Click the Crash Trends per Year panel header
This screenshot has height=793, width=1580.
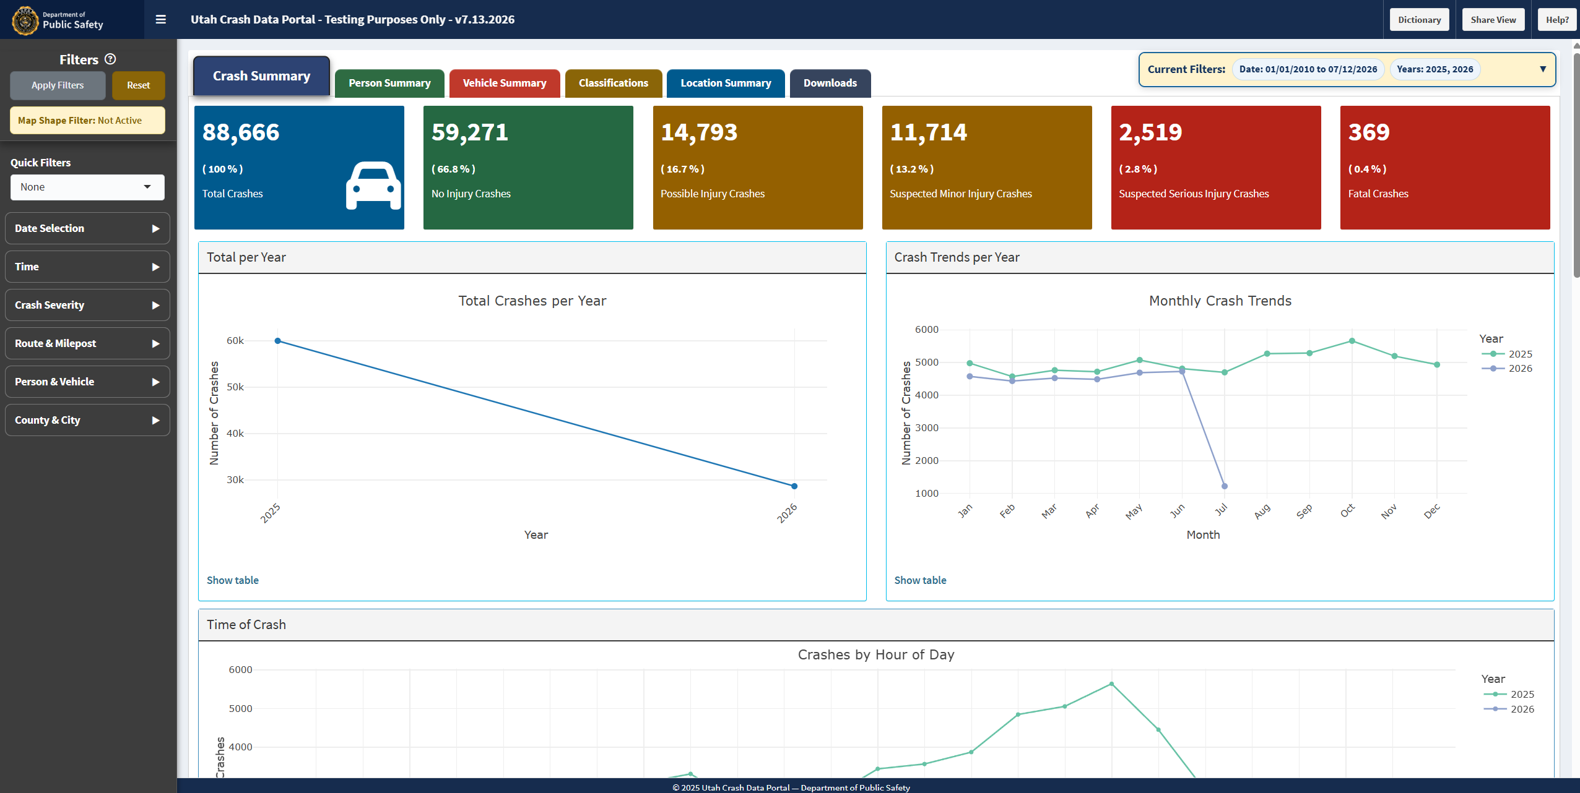click(1220, 257)
